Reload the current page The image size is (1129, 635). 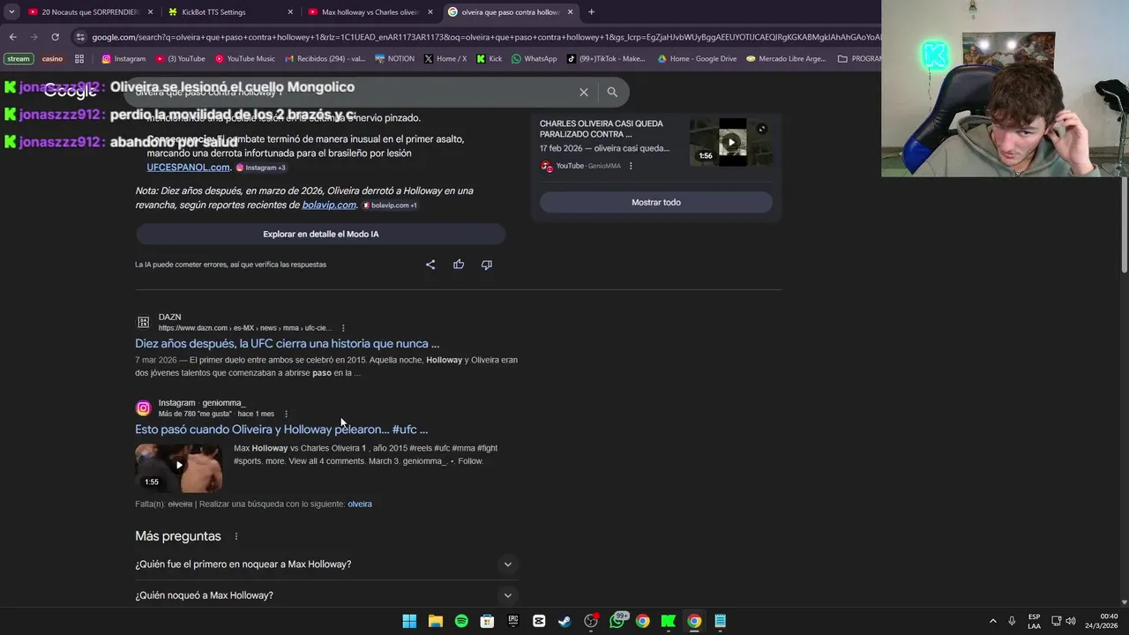pos(55,37)
